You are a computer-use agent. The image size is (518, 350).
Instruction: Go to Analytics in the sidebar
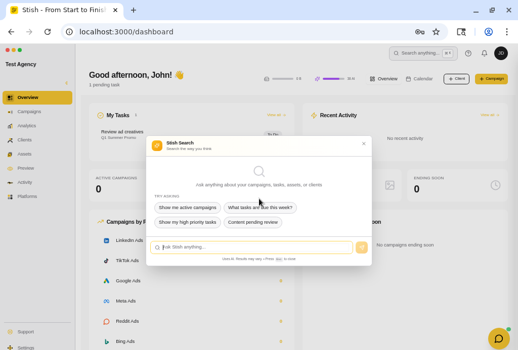tap(27, 126)
